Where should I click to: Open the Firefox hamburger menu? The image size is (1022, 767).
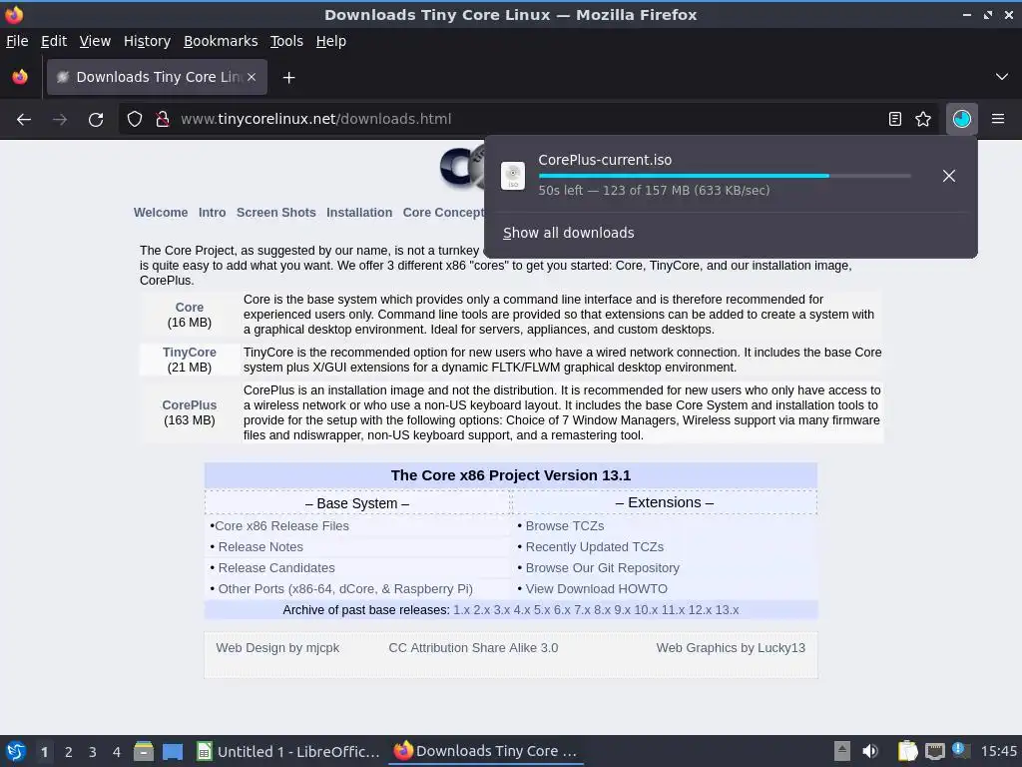pyautogui.click(x=998, y=120)
